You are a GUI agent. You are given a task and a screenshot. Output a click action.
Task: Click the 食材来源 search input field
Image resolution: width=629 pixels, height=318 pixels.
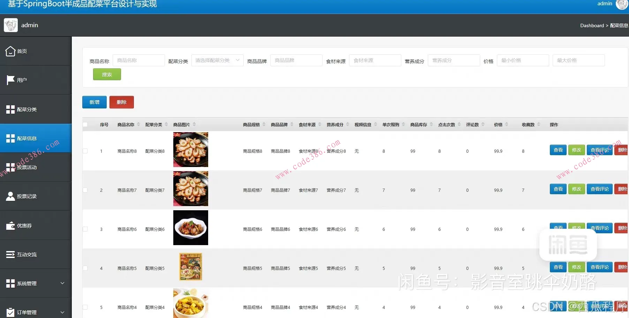pyautogui.click(x=375, y=60)
